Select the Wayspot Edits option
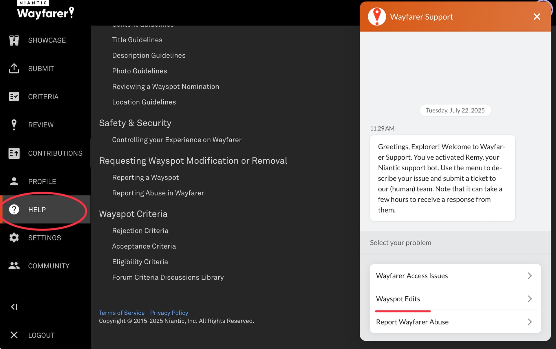Screen dimensions: 556x349 click(x=455, y=299)
